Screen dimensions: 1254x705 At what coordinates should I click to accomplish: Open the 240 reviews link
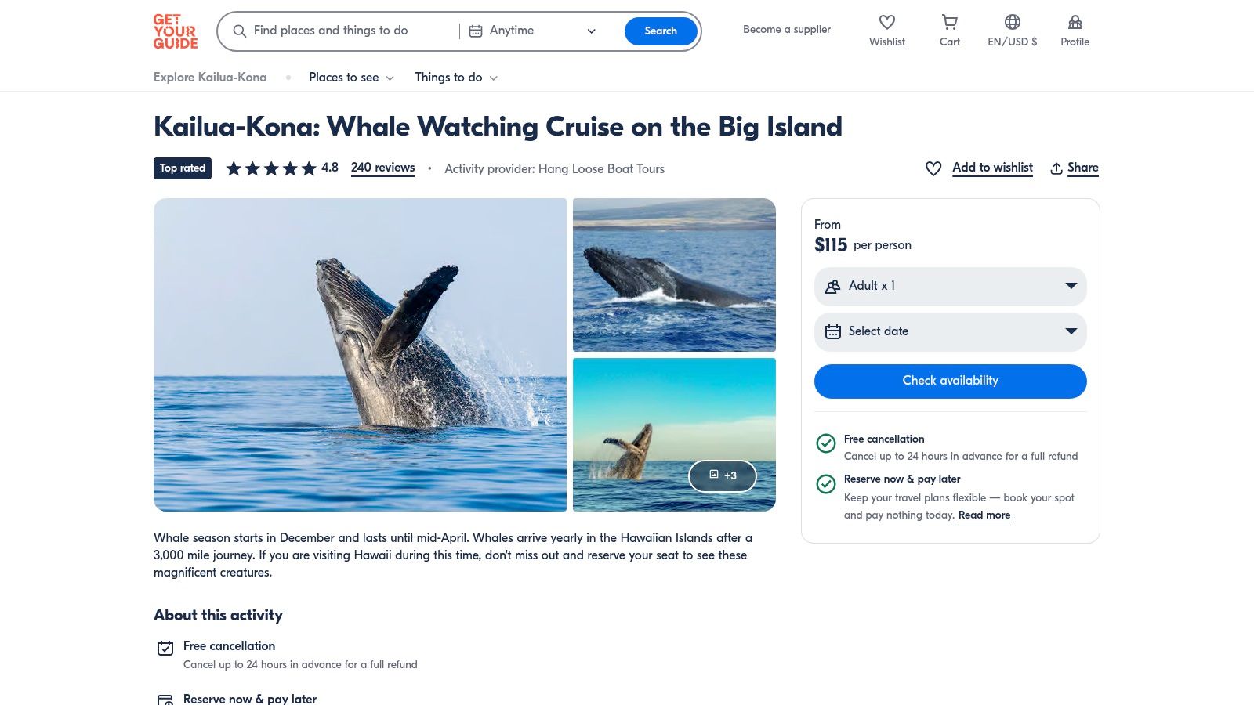[x=382, y=168]
